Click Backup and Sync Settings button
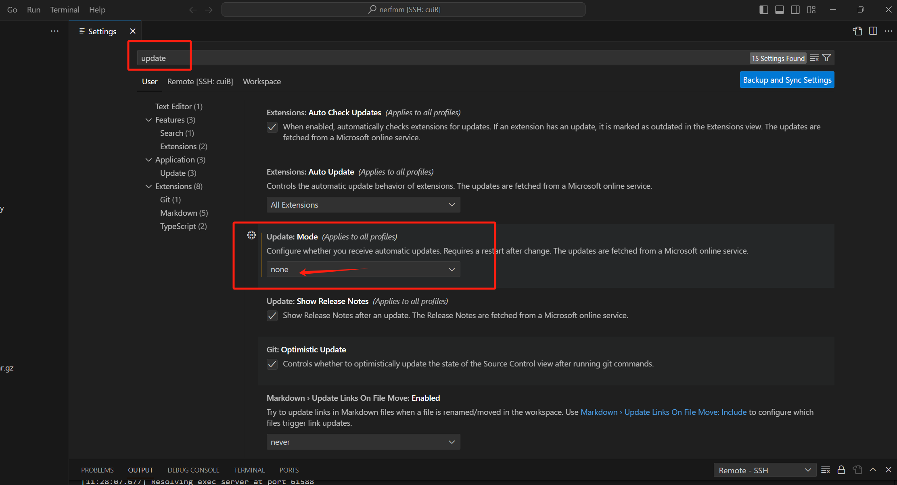The image size is (897, 485). tap(787, 80)
